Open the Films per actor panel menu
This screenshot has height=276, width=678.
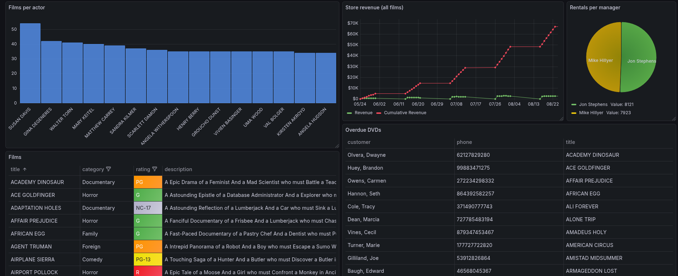point(27,8)
